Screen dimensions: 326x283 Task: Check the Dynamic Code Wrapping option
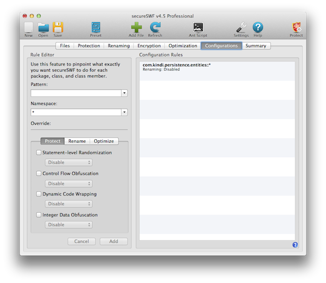tap(39, 194)
